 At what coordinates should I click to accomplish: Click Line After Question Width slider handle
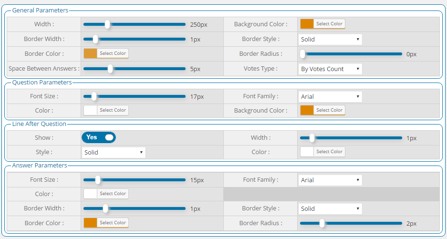click(x=312, y=138)
